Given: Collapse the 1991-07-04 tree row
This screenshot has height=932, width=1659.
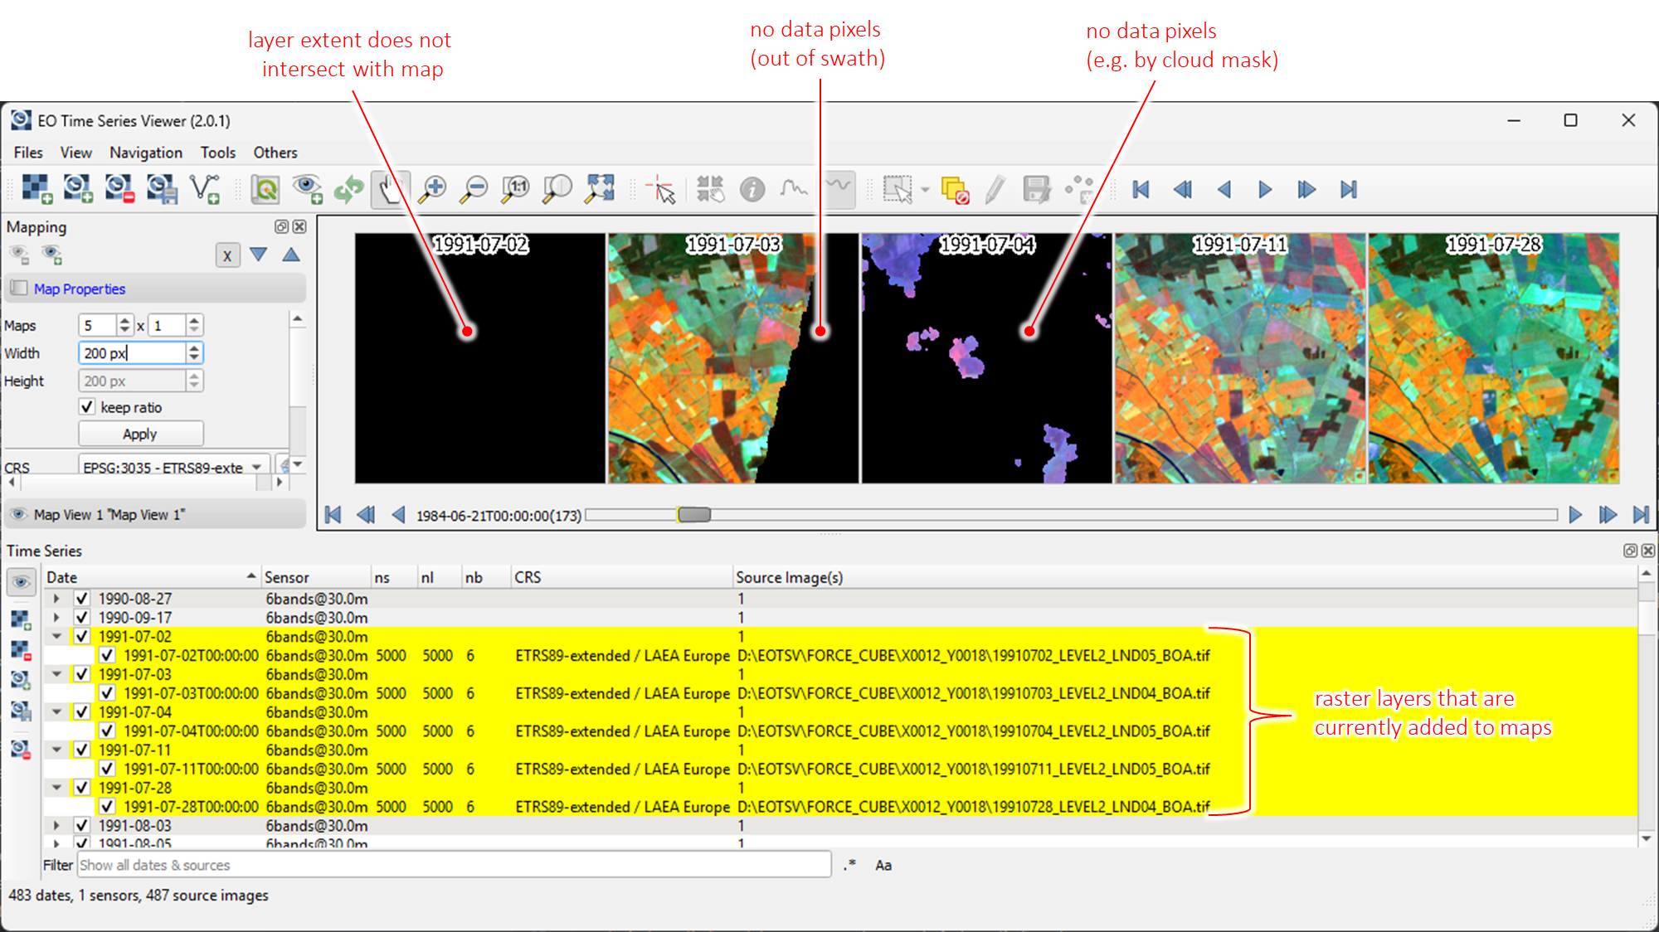Looking at the screenshot, I should point(56,711).
